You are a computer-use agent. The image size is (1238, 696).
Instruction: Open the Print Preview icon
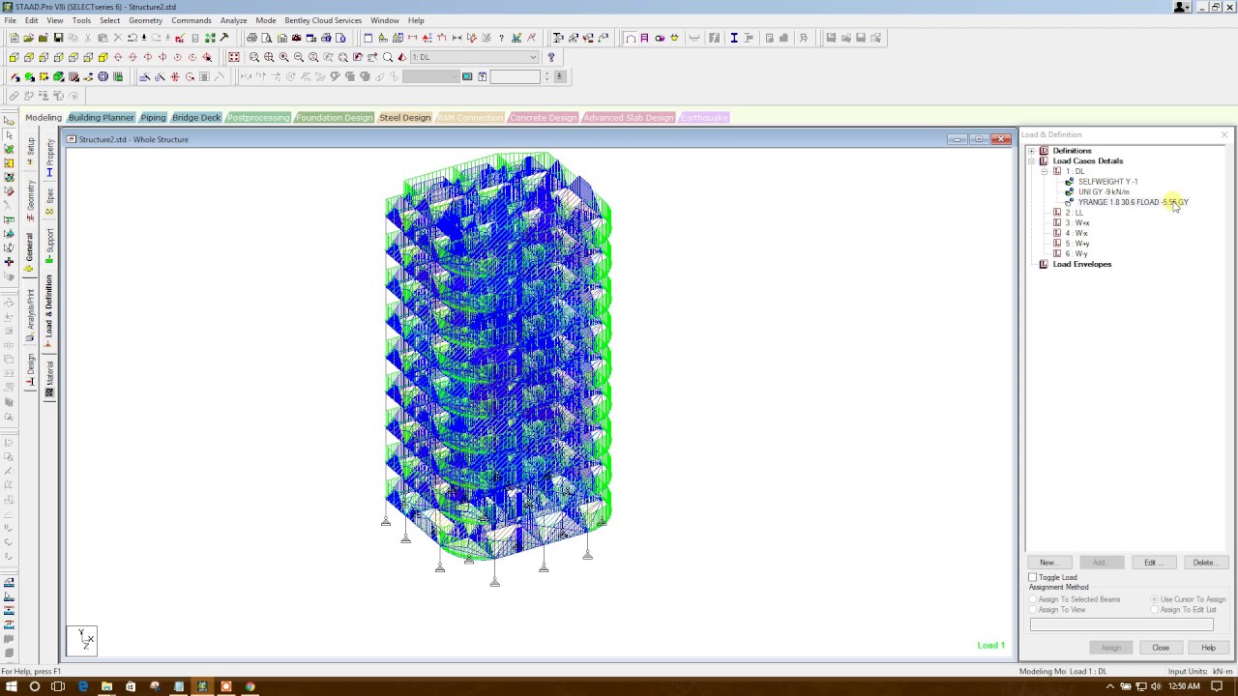268,39
